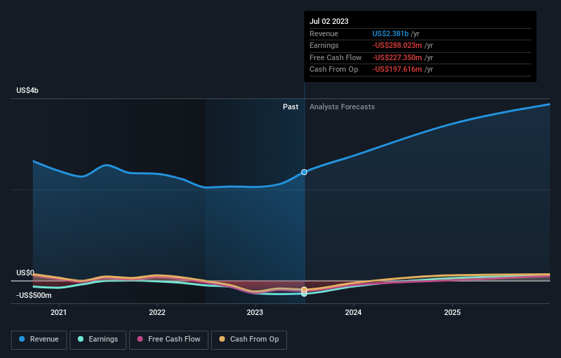Click the Free Cash Flow label in tooltip
The image size is (561, 358).
tap(336, 57)
